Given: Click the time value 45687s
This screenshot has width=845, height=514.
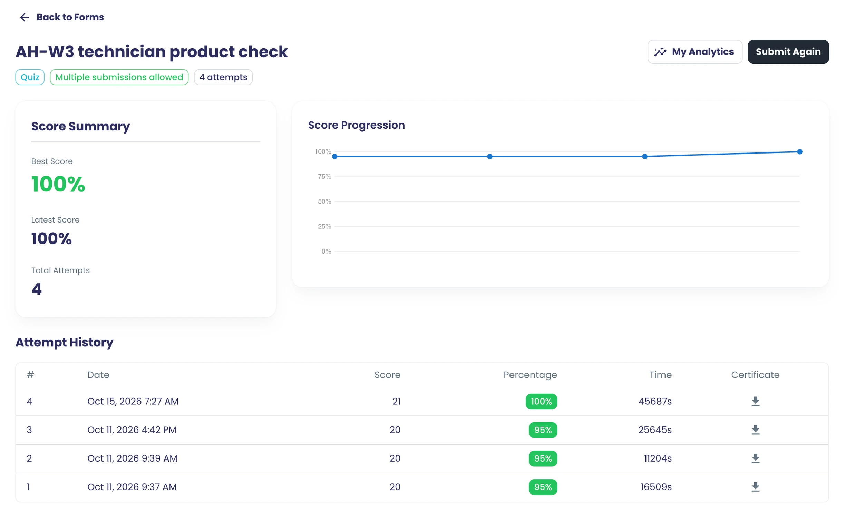Looking at the screenshot, I should click(655, 401).
